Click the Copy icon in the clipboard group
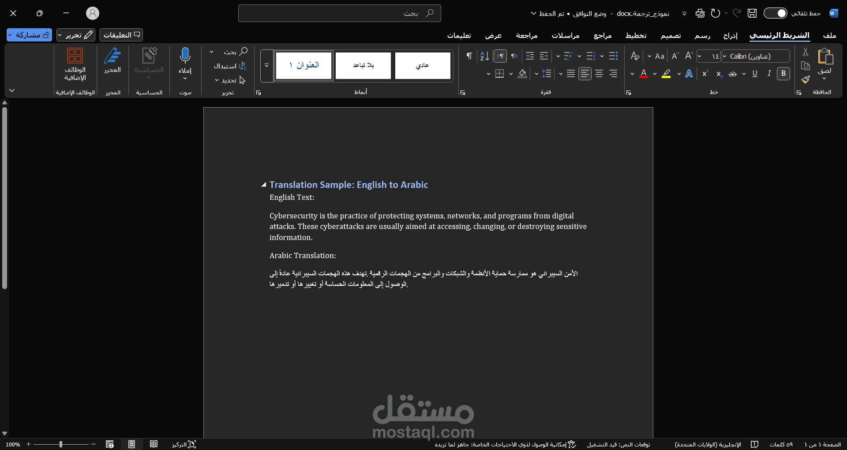Viewport: 847px width, 450px height. 806,66
